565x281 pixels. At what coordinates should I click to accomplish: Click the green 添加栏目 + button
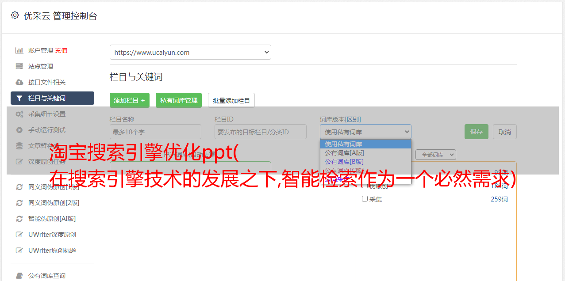click(130, 100)
